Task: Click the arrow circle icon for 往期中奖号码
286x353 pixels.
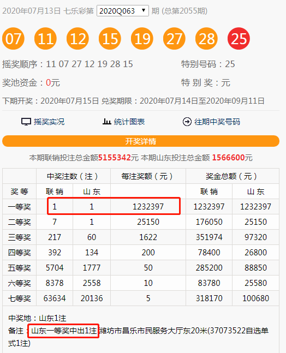Action: (187, 122)
